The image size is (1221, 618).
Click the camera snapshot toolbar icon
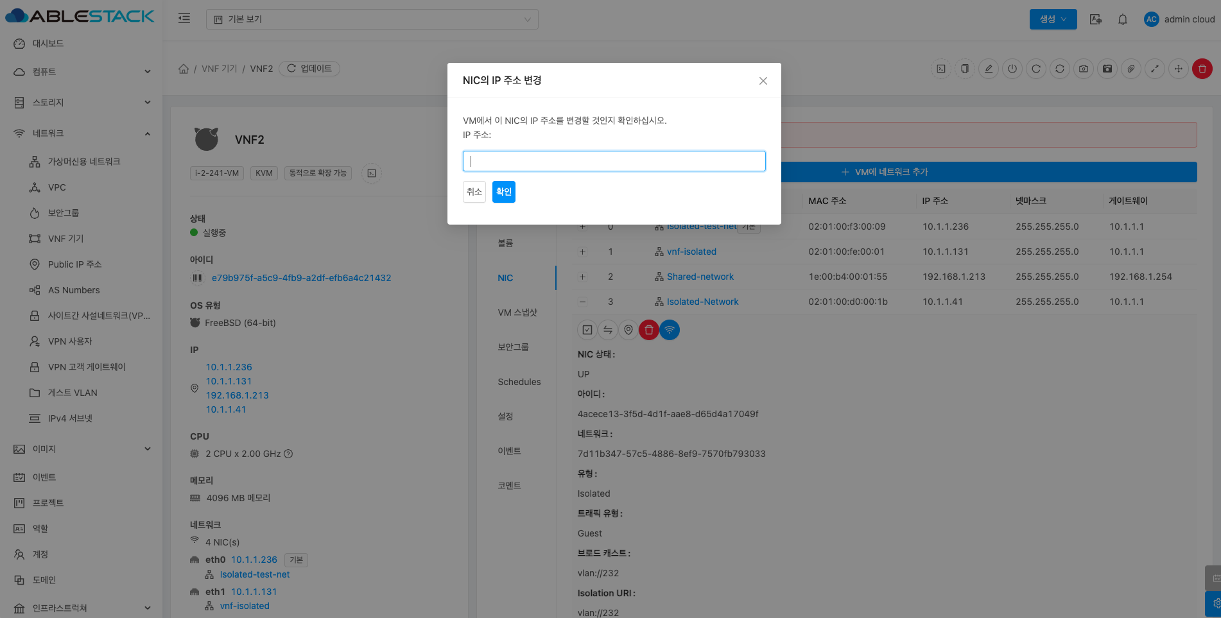[1084, 69]
